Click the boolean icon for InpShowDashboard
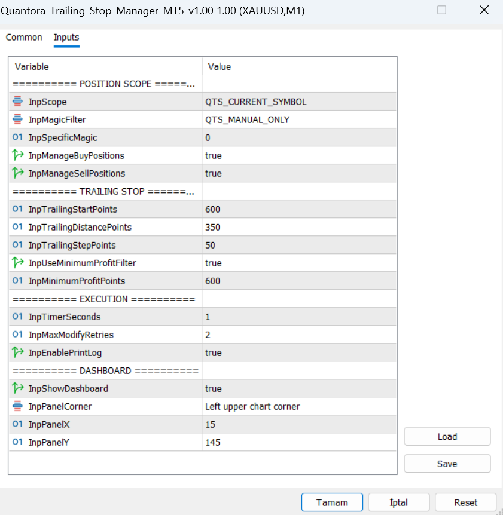This screenshot has height=515, width=503. point(18,388)
